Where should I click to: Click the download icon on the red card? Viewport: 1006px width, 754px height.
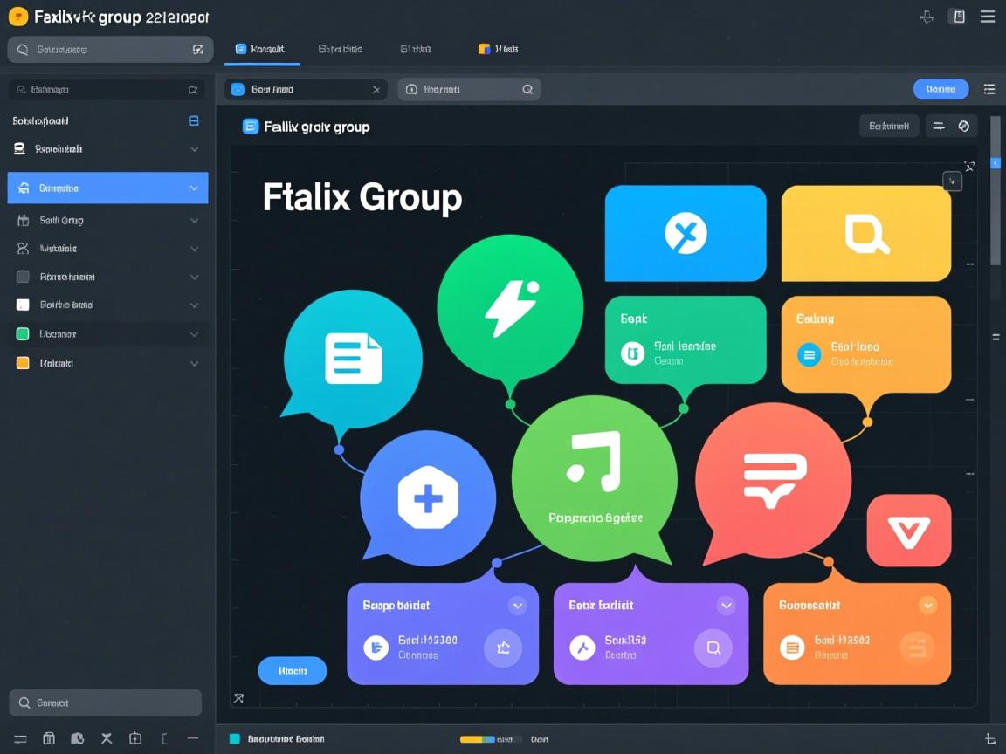point(908,531)
